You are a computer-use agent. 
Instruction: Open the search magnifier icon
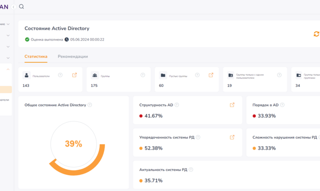point(21,7)
